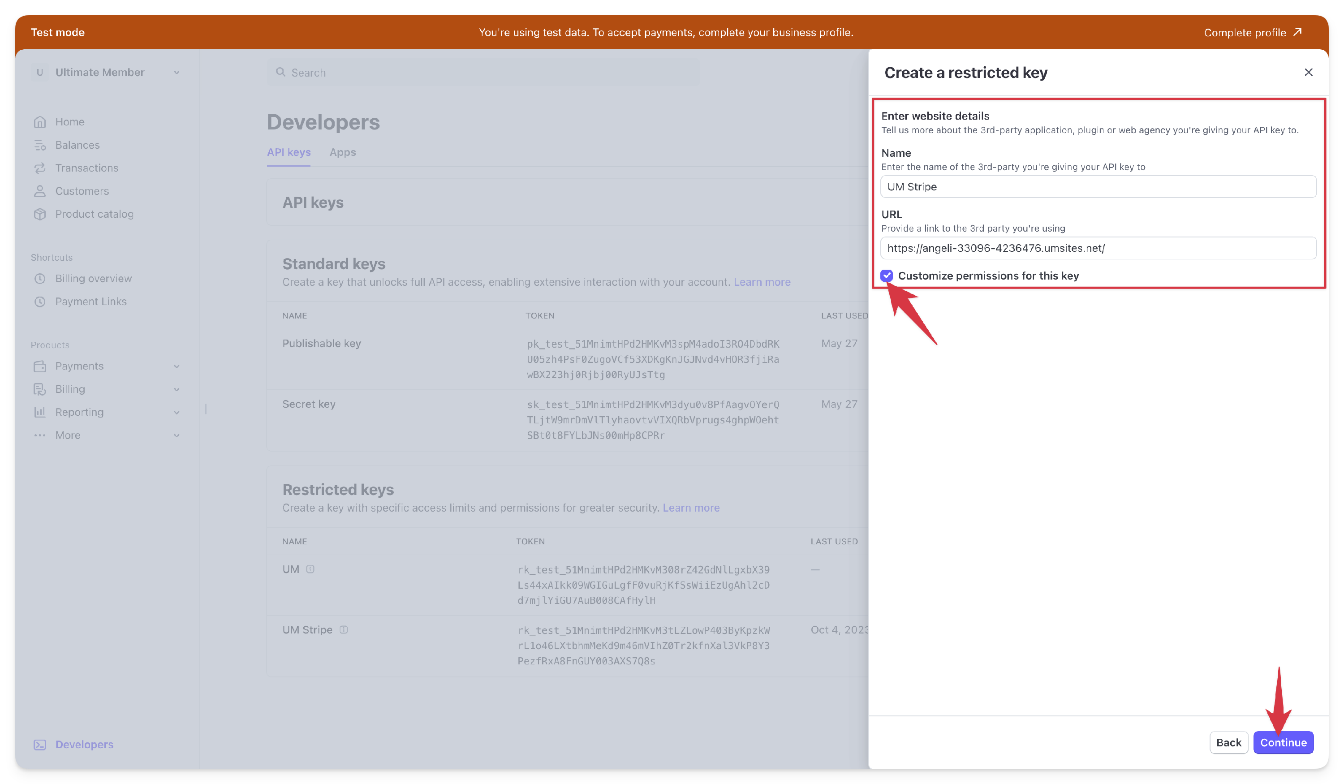The height and width of the screenshot is (784, 1344).
Task: Click the Secret key name
Action: (309, 404)
